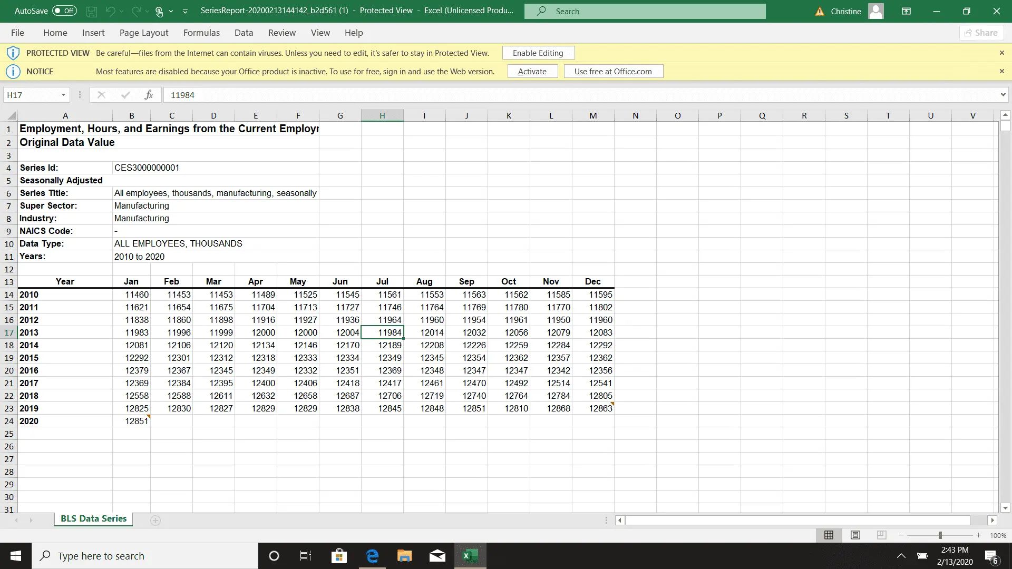
Task: Click the Insert Function fx icon
Action: pyautogui.click(x=149, y=95)
